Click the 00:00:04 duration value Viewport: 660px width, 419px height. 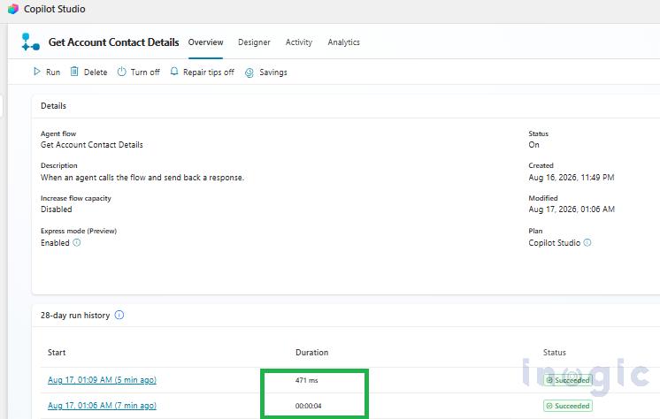(308, 406)
